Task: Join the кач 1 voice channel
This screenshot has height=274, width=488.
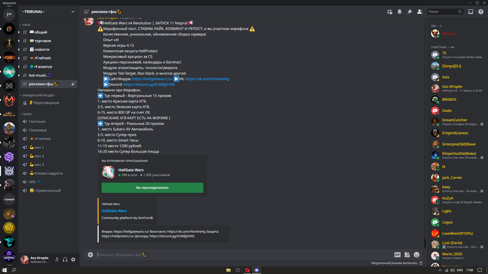Action: [x=49, y=147]
